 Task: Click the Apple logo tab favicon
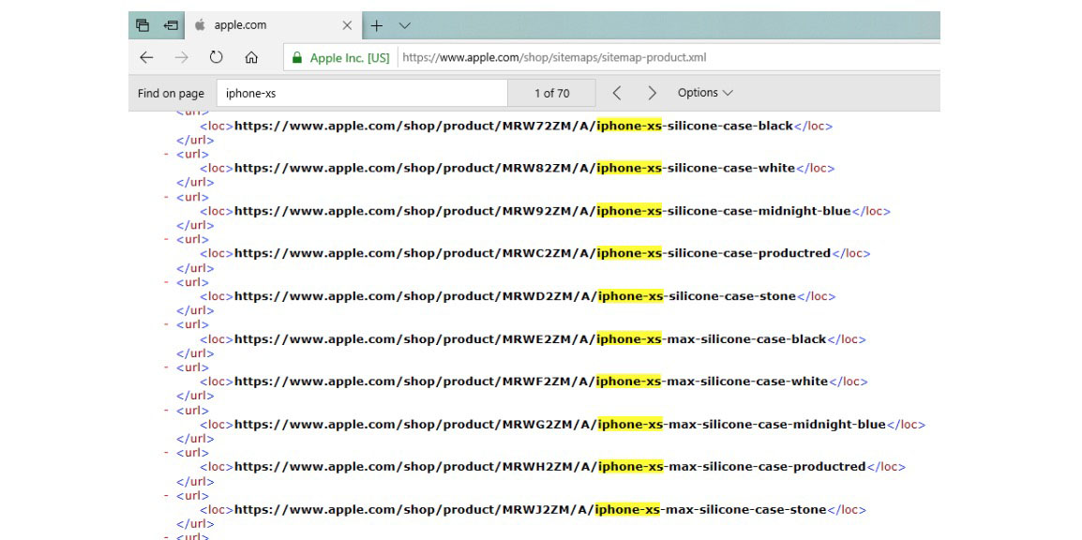[200, 25]
